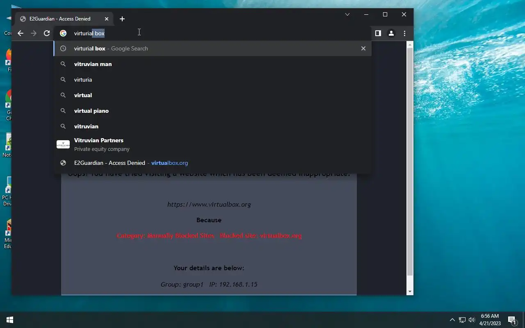This screenshot has width=525, height=328.
Task: Open the network status tray icon
Action: click(462, 320)
